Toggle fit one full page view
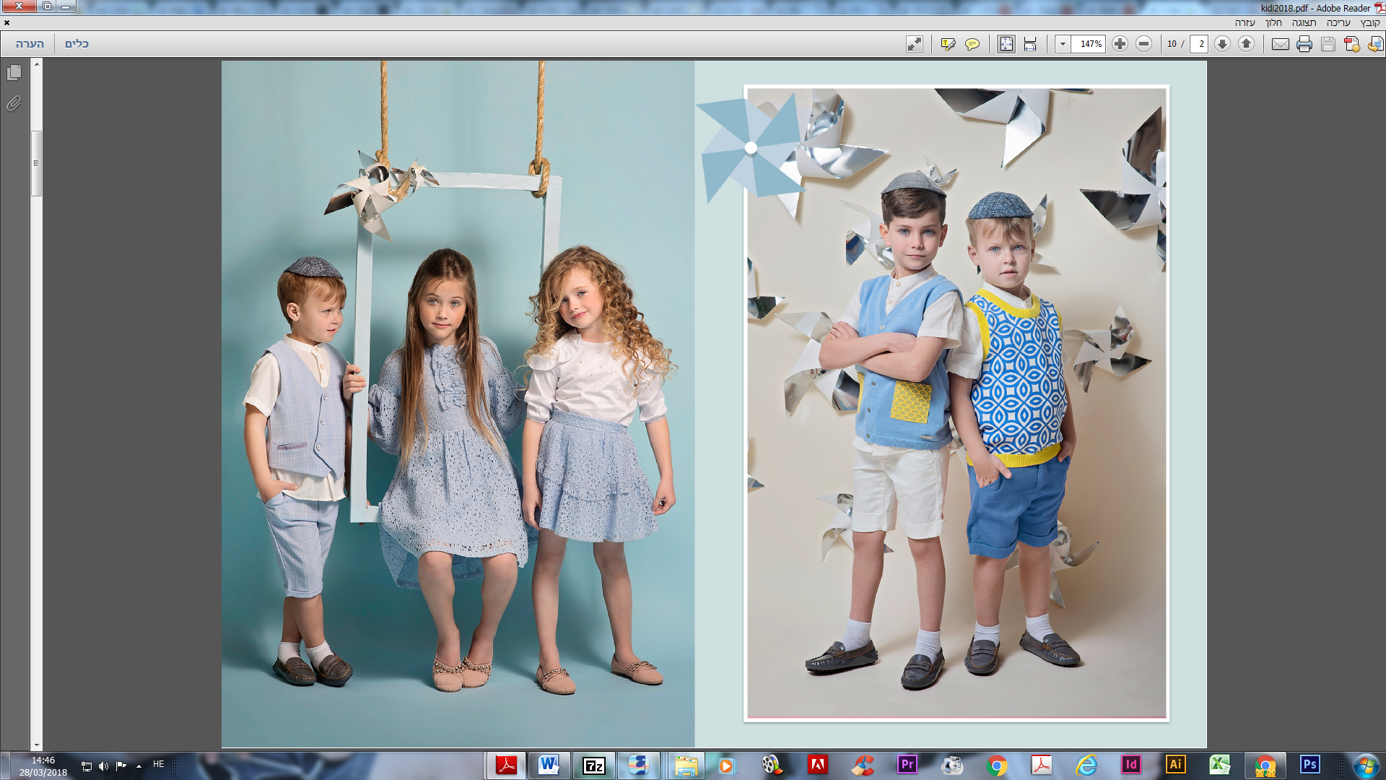Screen dimensions: 1386x780 coord(1006,44)
